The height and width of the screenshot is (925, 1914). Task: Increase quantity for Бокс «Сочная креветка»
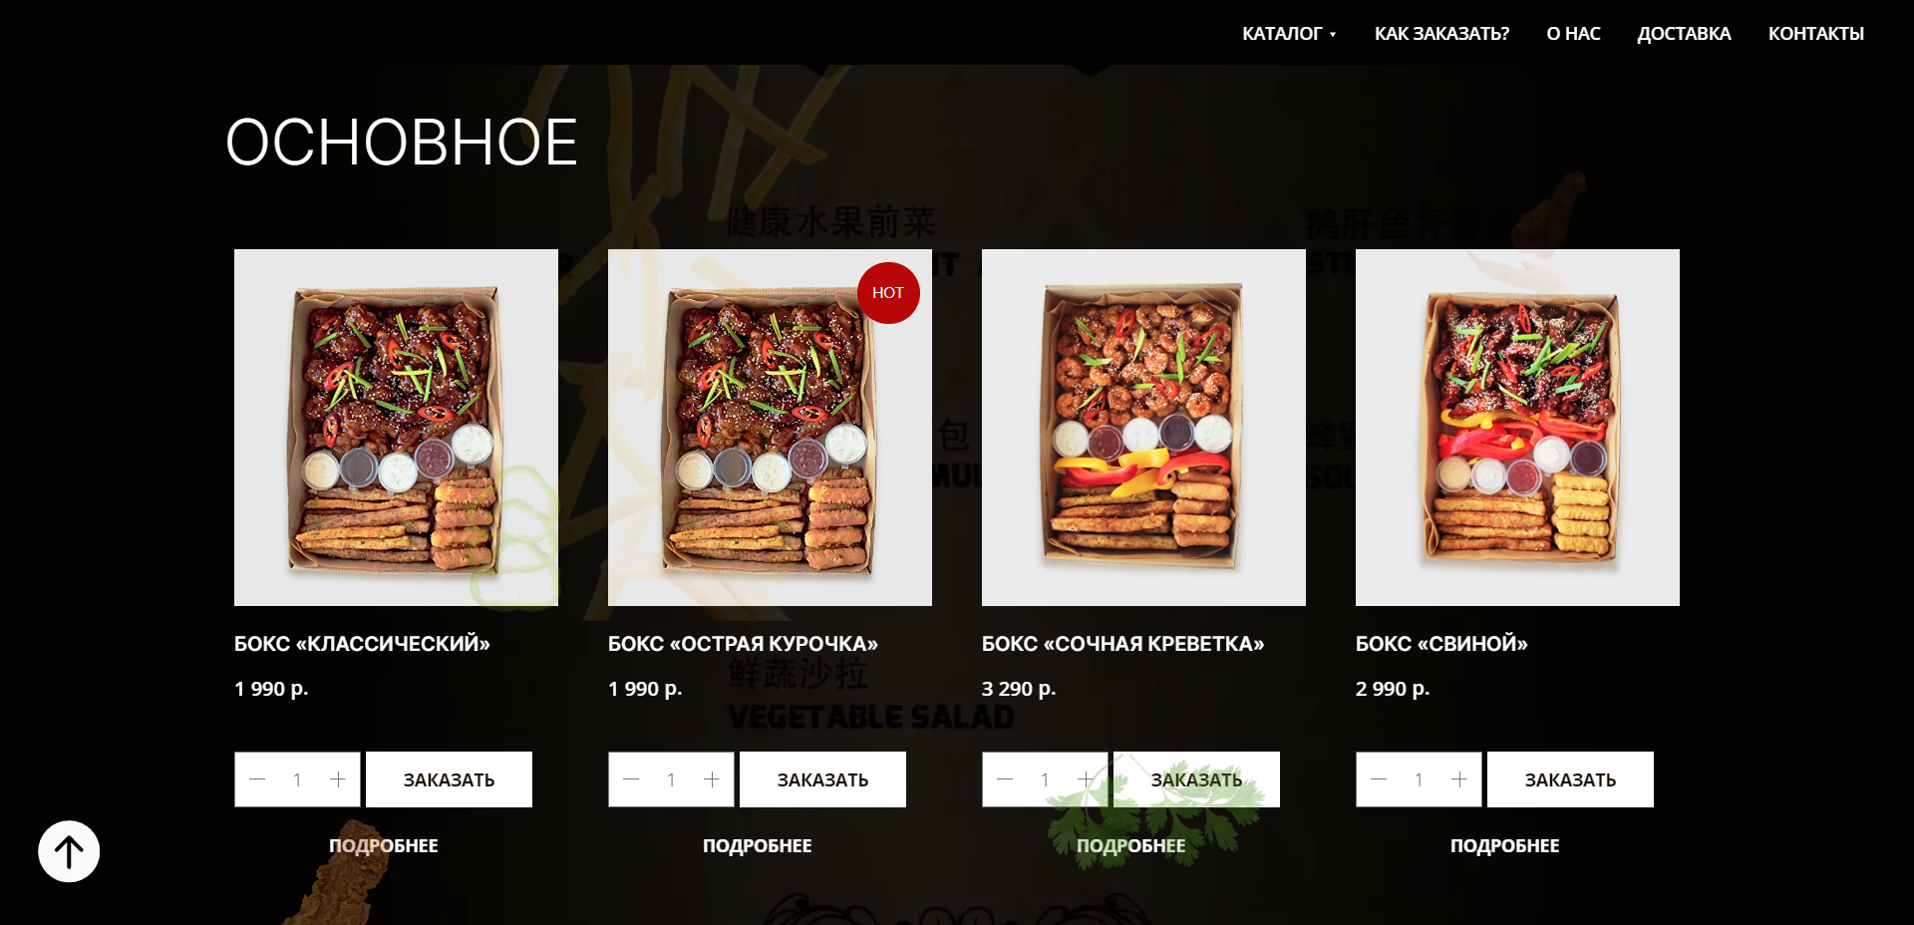pos(1086,779)
